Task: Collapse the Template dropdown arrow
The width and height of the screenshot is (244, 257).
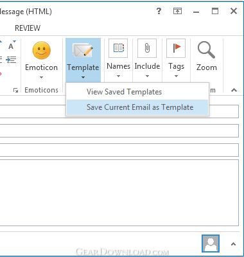Action: point(83,77)
